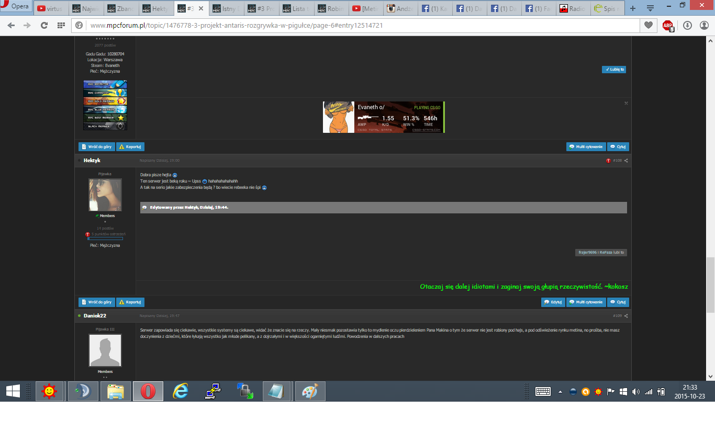Click 'Cytuj' above Hektyk's post
The image size is (715, 432).
[618, 147]
